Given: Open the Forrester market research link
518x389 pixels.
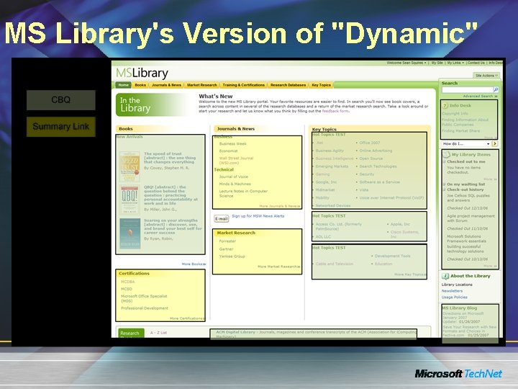Looking at the screenshot, I should [x=227, y=241].
